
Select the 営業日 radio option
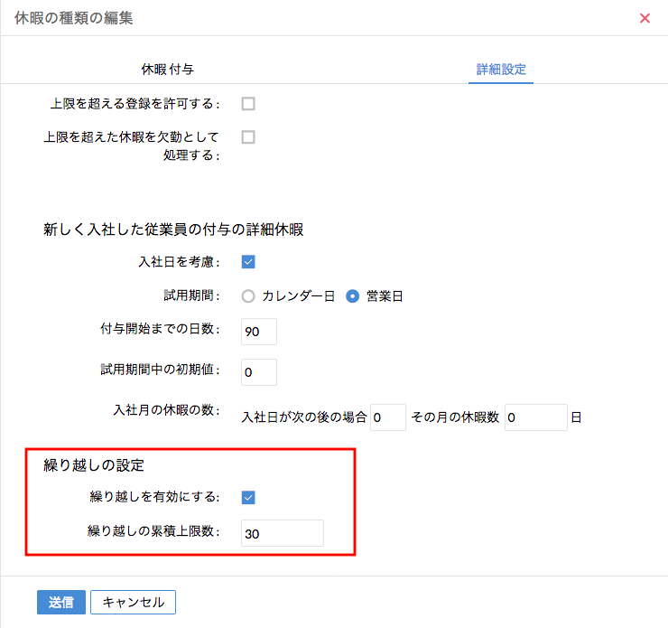tap(353, 296)
